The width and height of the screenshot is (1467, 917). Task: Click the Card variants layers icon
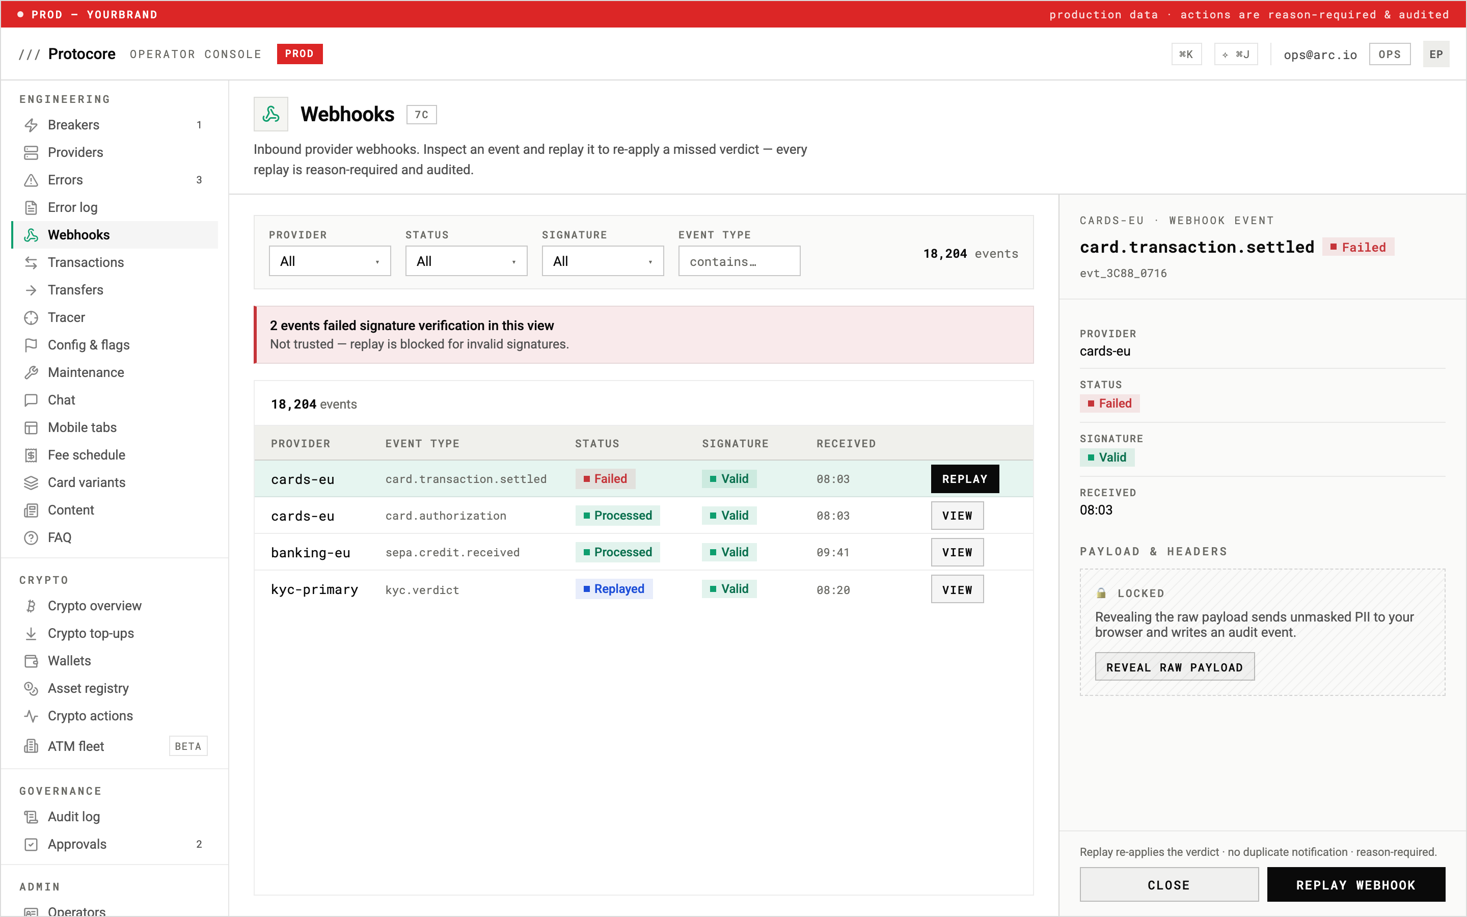(x=31, y=483)
